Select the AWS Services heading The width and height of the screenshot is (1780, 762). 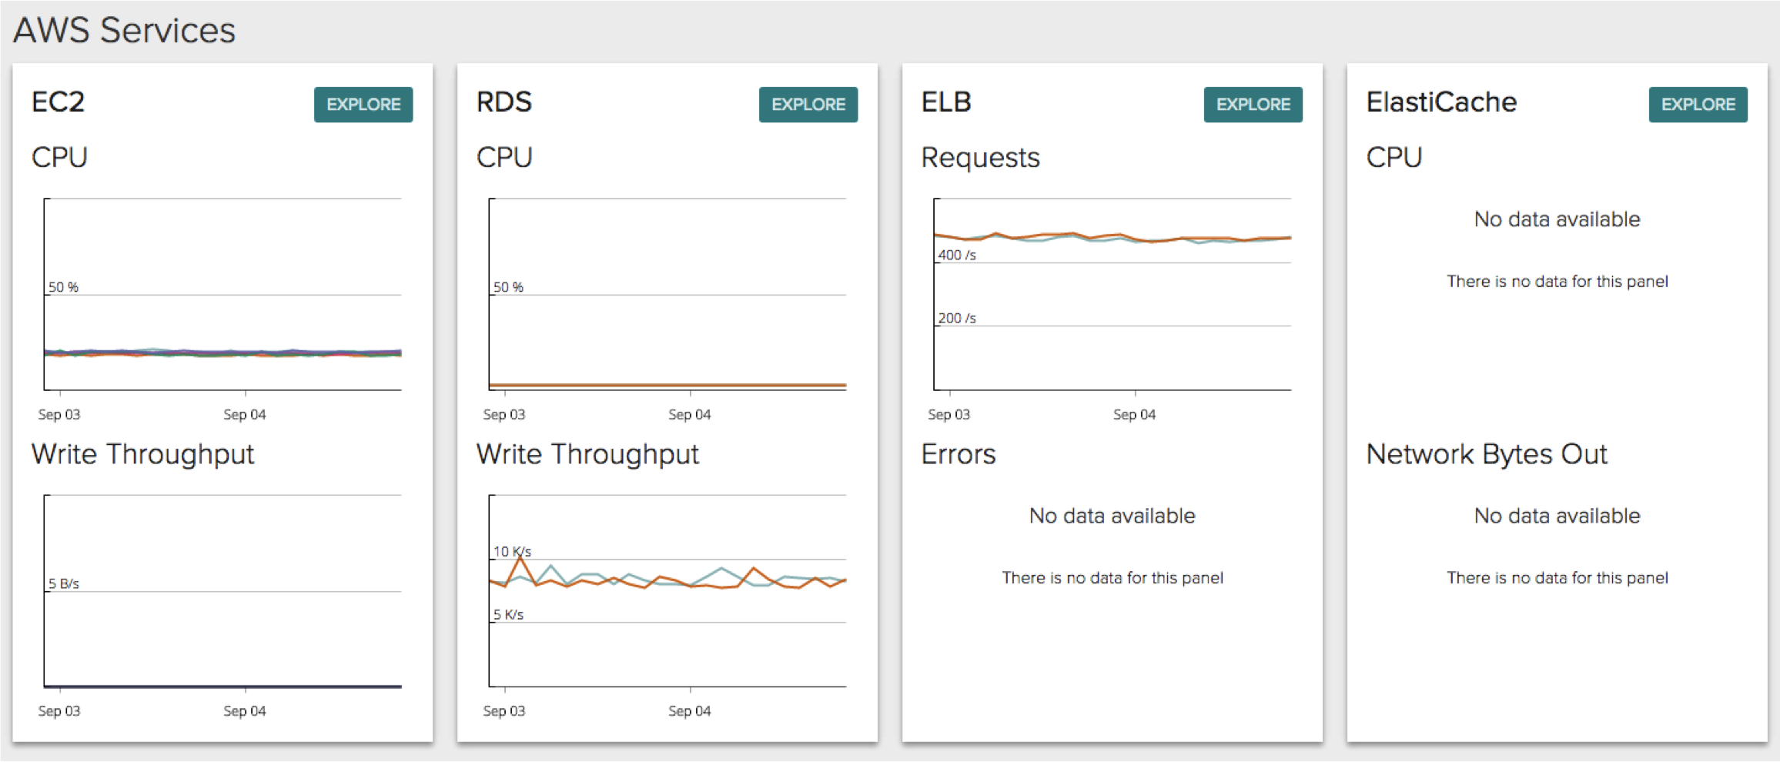pyautogui.click(x=124, y=31)
